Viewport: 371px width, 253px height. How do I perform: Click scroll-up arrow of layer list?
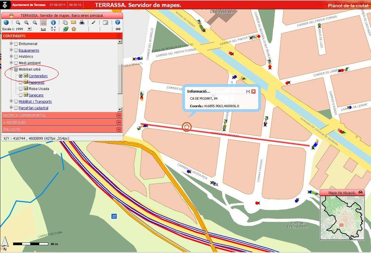(120, 42)
